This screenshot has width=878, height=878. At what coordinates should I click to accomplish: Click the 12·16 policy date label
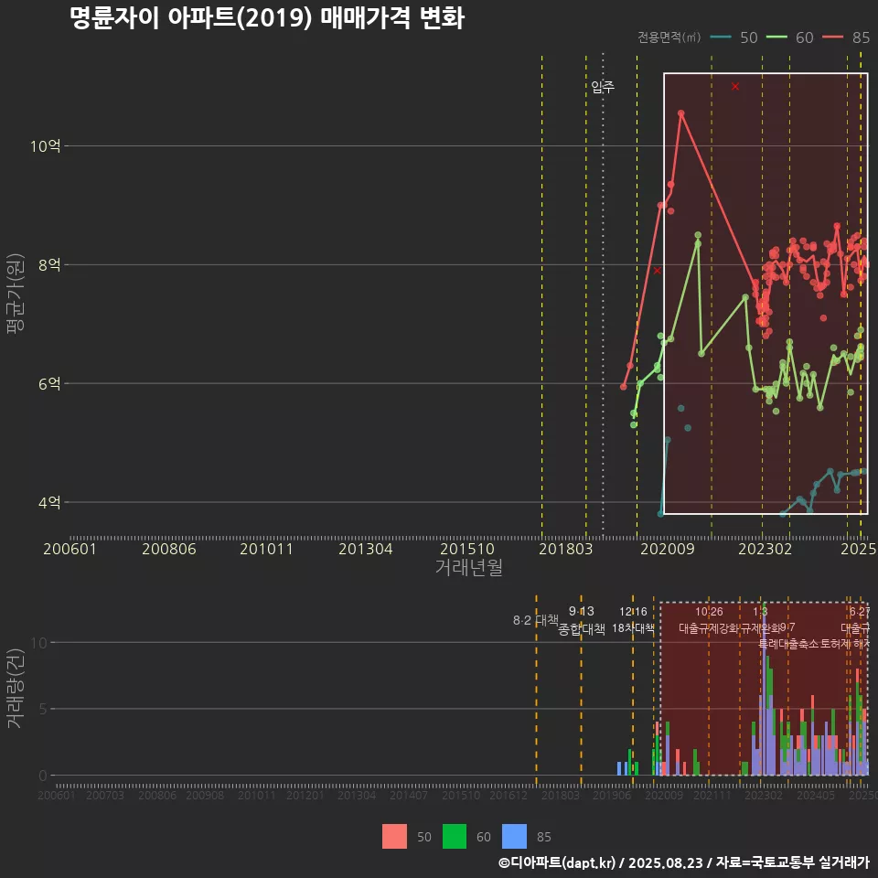click(x=633, y=612)
